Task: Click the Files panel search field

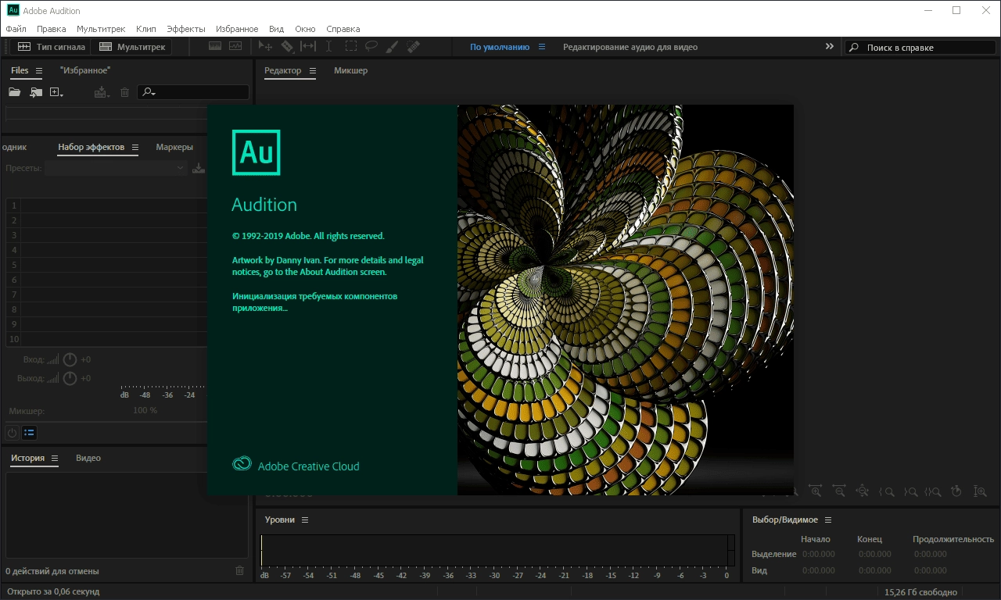Action: tap(193, 92)
